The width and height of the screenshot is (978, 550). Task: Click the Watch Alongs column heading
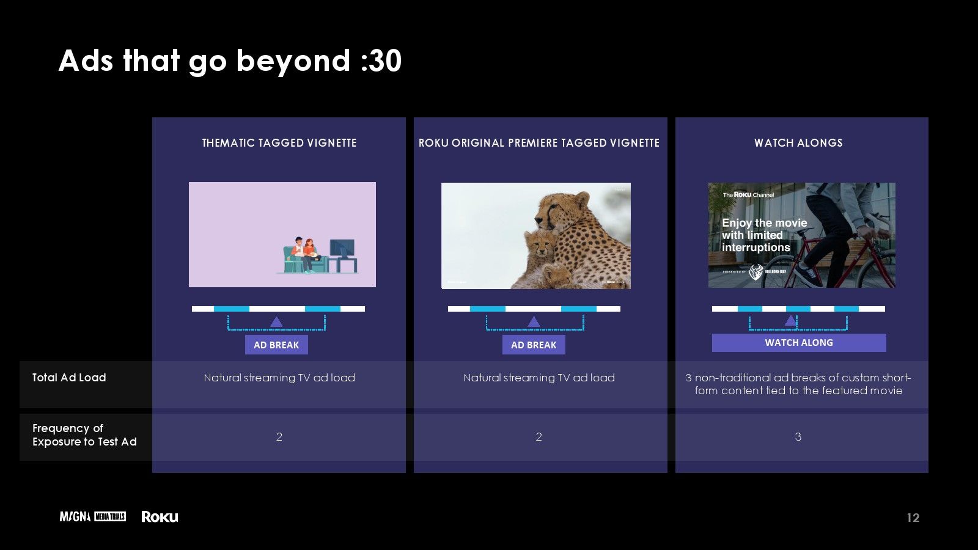tap(798, 143)
